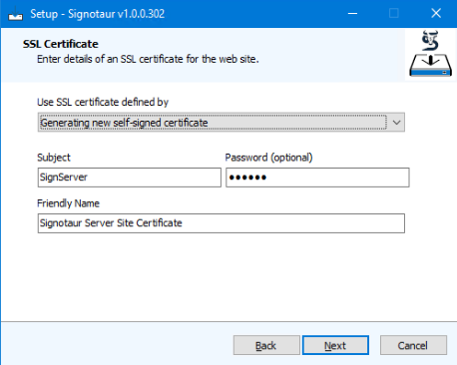This screenshot has height=365, width=457.
Task: Click the 'Friendly Name' label
Action: coord(68,203)
